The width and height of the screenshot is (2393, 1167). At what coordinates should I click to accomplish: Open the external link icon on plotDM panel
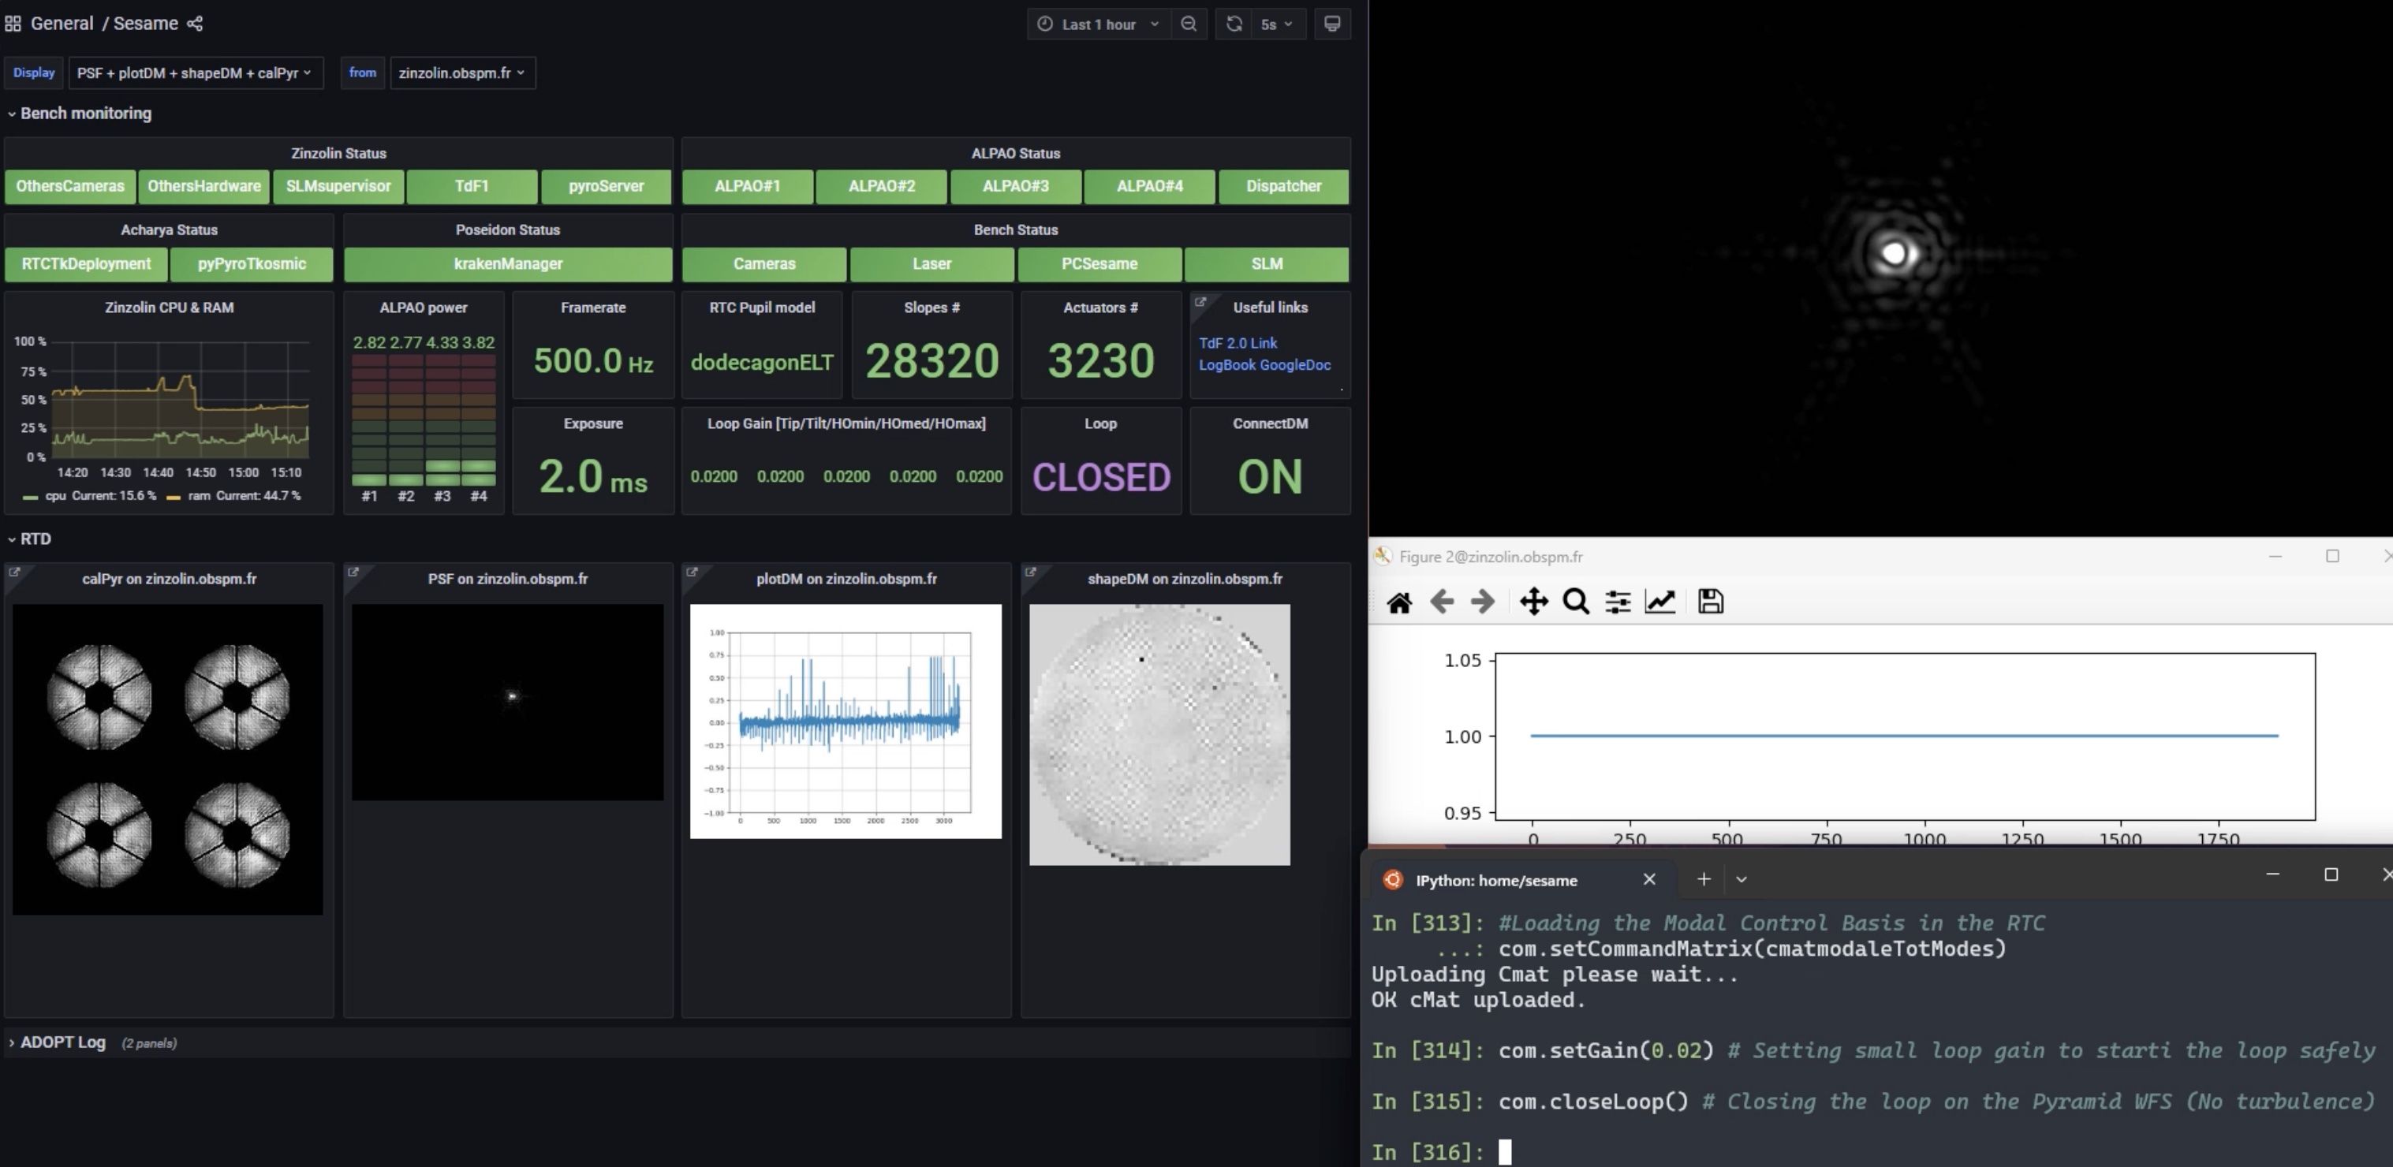[x=692, y=572]
